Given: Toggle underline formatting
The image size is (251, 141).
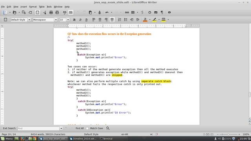Looking at the screenshot, I should click(x=86, y=20).
